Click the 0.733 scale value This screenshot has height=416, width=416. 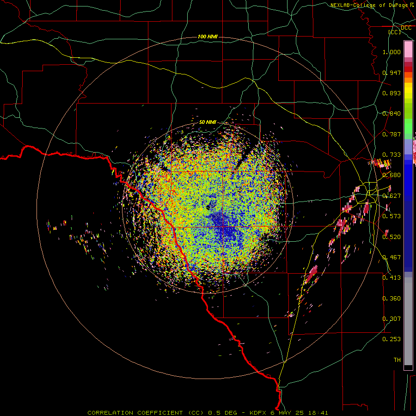392,155
